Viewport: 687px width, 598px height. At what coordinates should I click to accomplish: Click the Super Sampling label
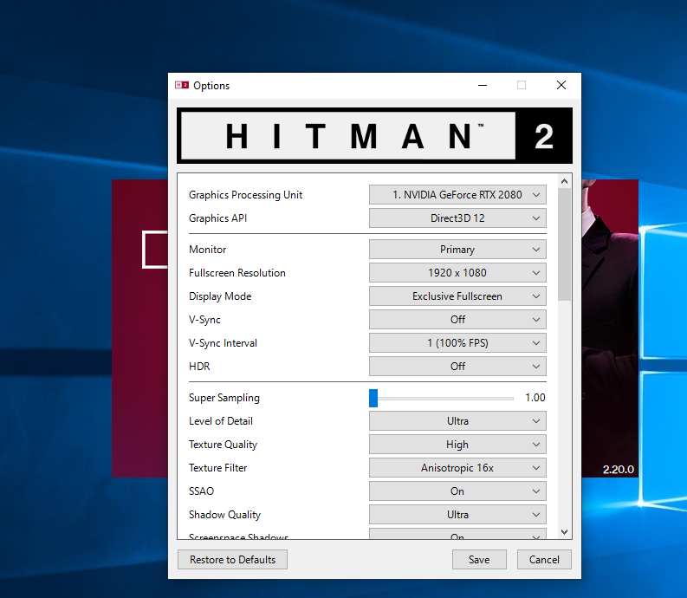pyautogui.click(x=224, y=398)
